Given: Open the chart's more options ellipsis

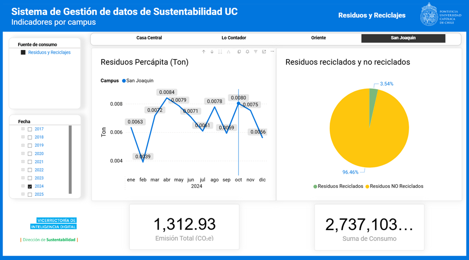Looking at the screenshot, I should [x=272, y=52].
